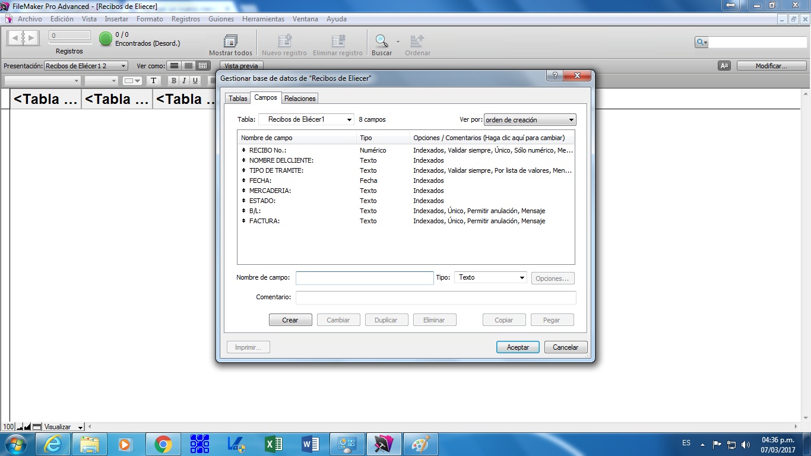Click the zoom out mountain icon
The height and width of the screenshot is (456, 811).
pos(20,427)
